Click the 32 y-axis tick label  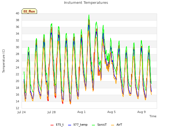pyautogui.click(x=17, y=40)
